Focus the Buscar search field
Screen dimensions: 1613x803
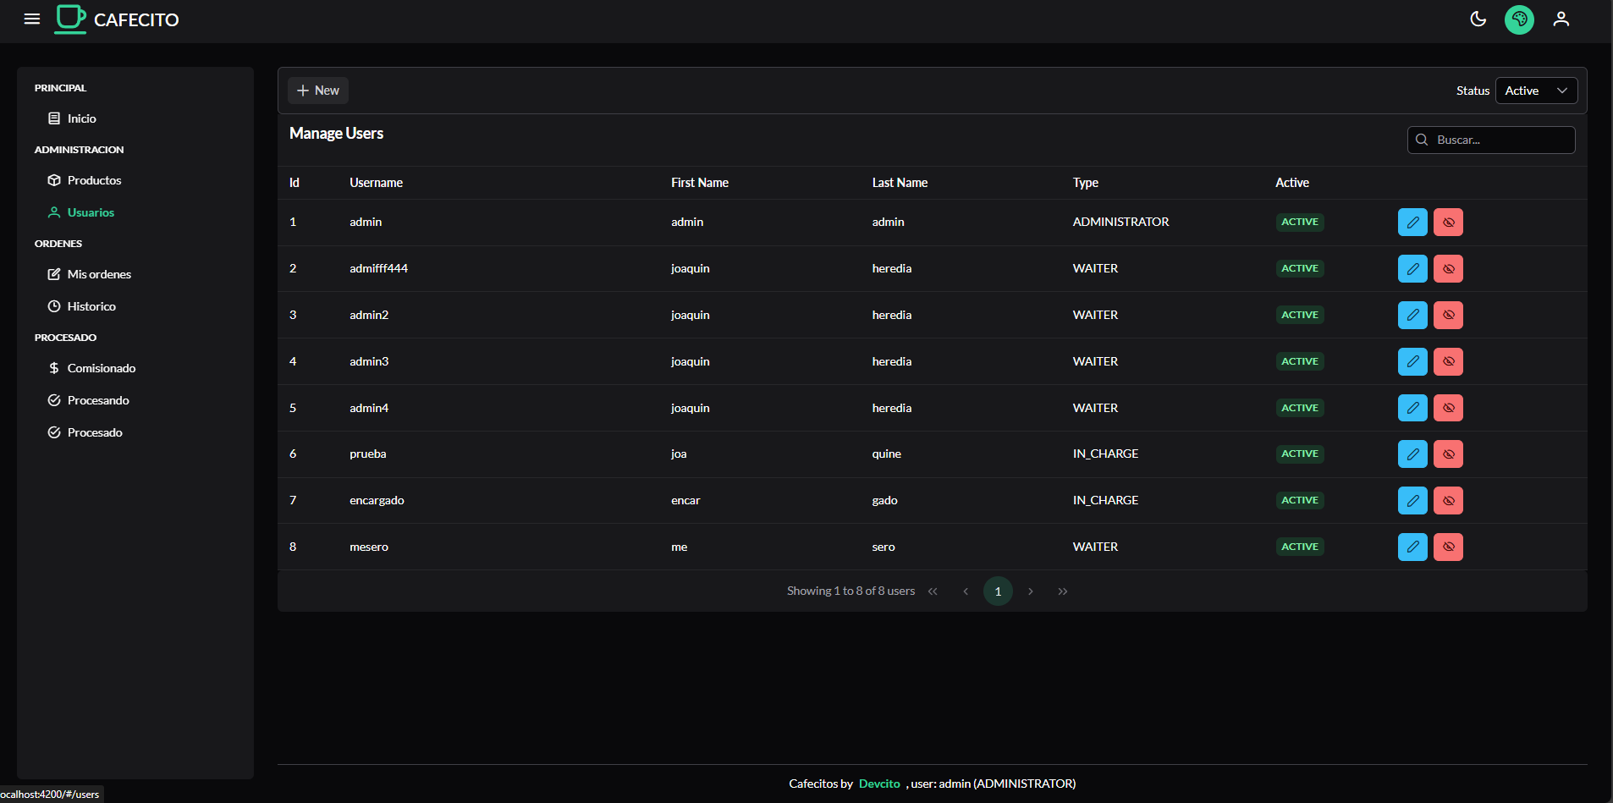pyautogui.click(x=1500, y=140)
